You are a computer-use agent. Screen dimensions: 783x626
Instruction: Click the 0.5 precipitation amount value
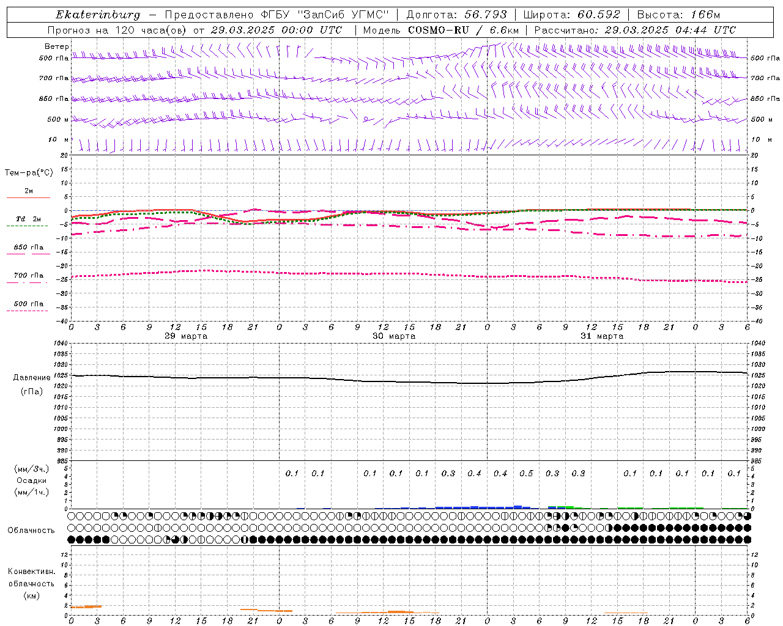pyautogui.click(x=526, y=474)
